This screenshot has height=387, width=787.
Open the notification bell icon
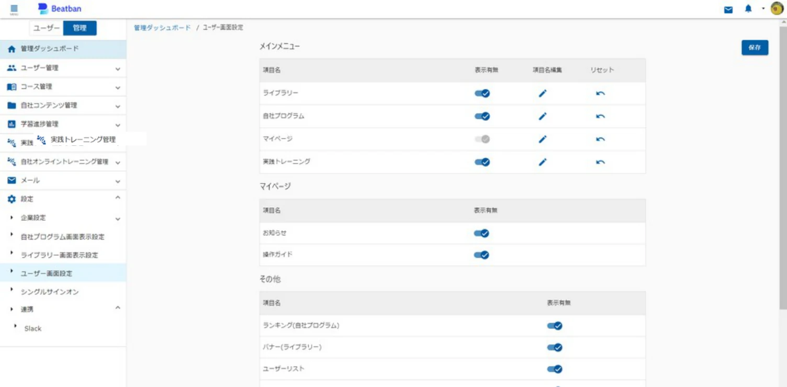pos(748,9)
